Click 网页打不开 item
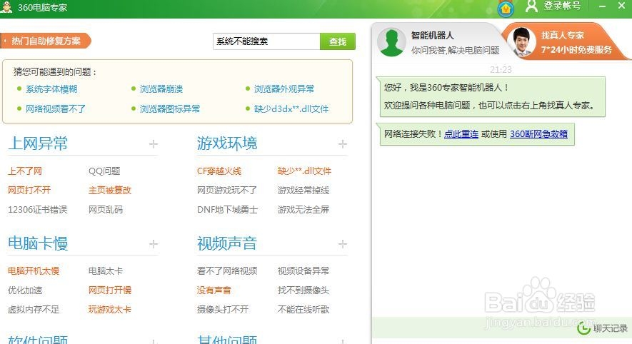Image resolution: width=632 pixels, height=344 pixels. pyautogui.click(x=29, y=190)
